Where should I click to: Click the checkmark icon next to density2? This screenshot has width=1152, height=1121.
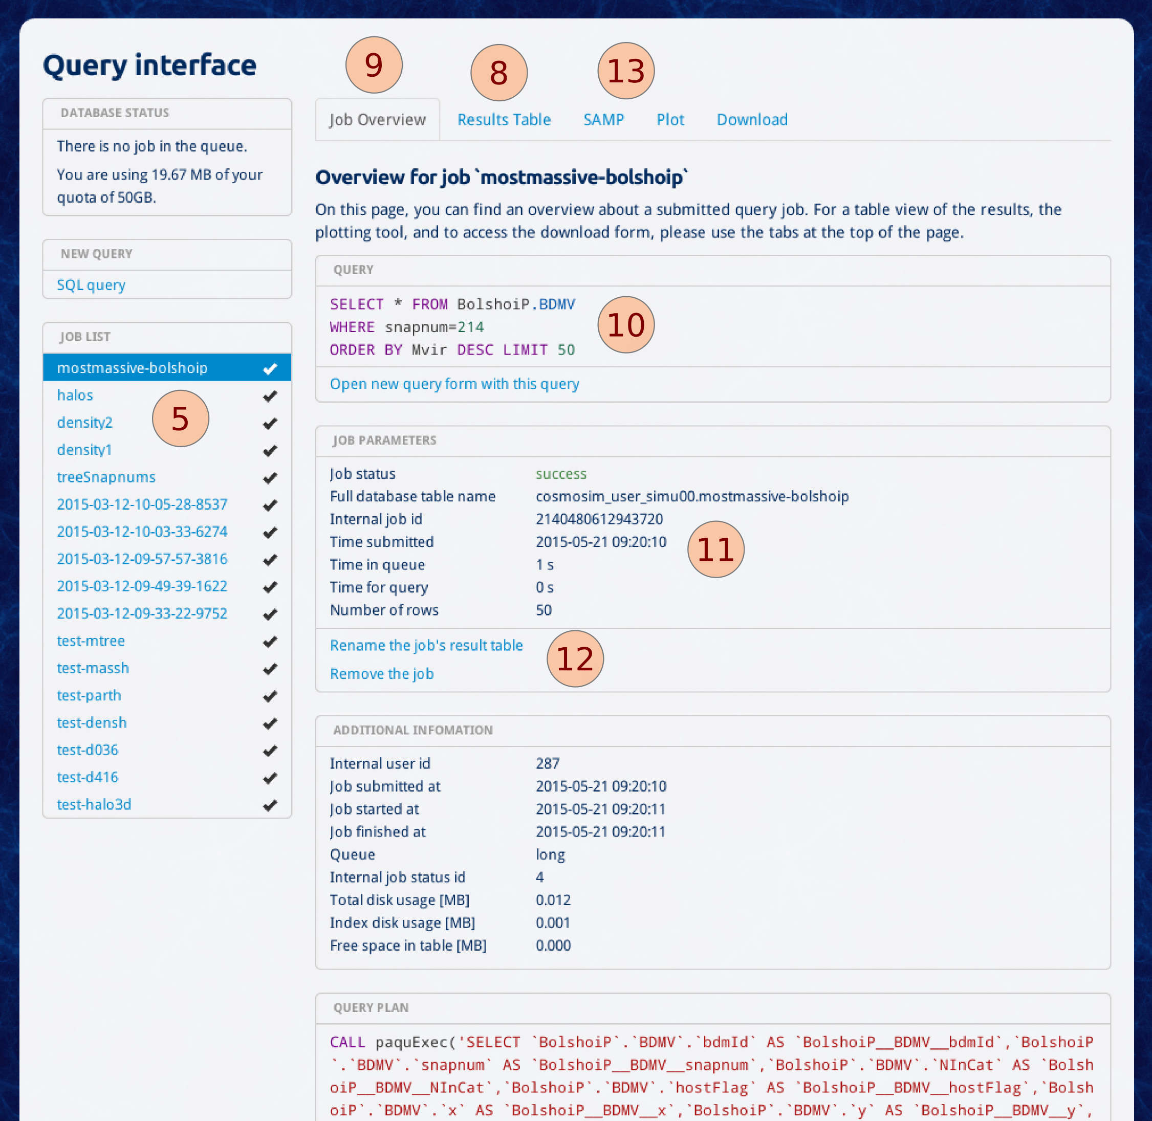click(x=270, y=423)
